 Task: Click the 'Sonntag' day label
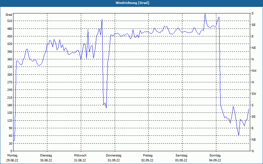click(215, 155)
